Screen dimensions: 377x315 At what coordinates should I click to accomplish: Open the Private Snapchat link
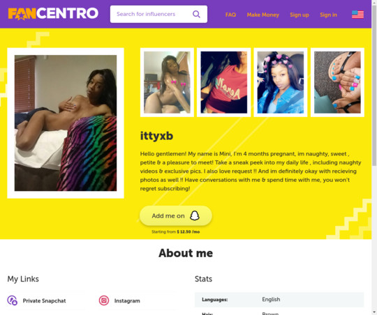click(44, 300)
